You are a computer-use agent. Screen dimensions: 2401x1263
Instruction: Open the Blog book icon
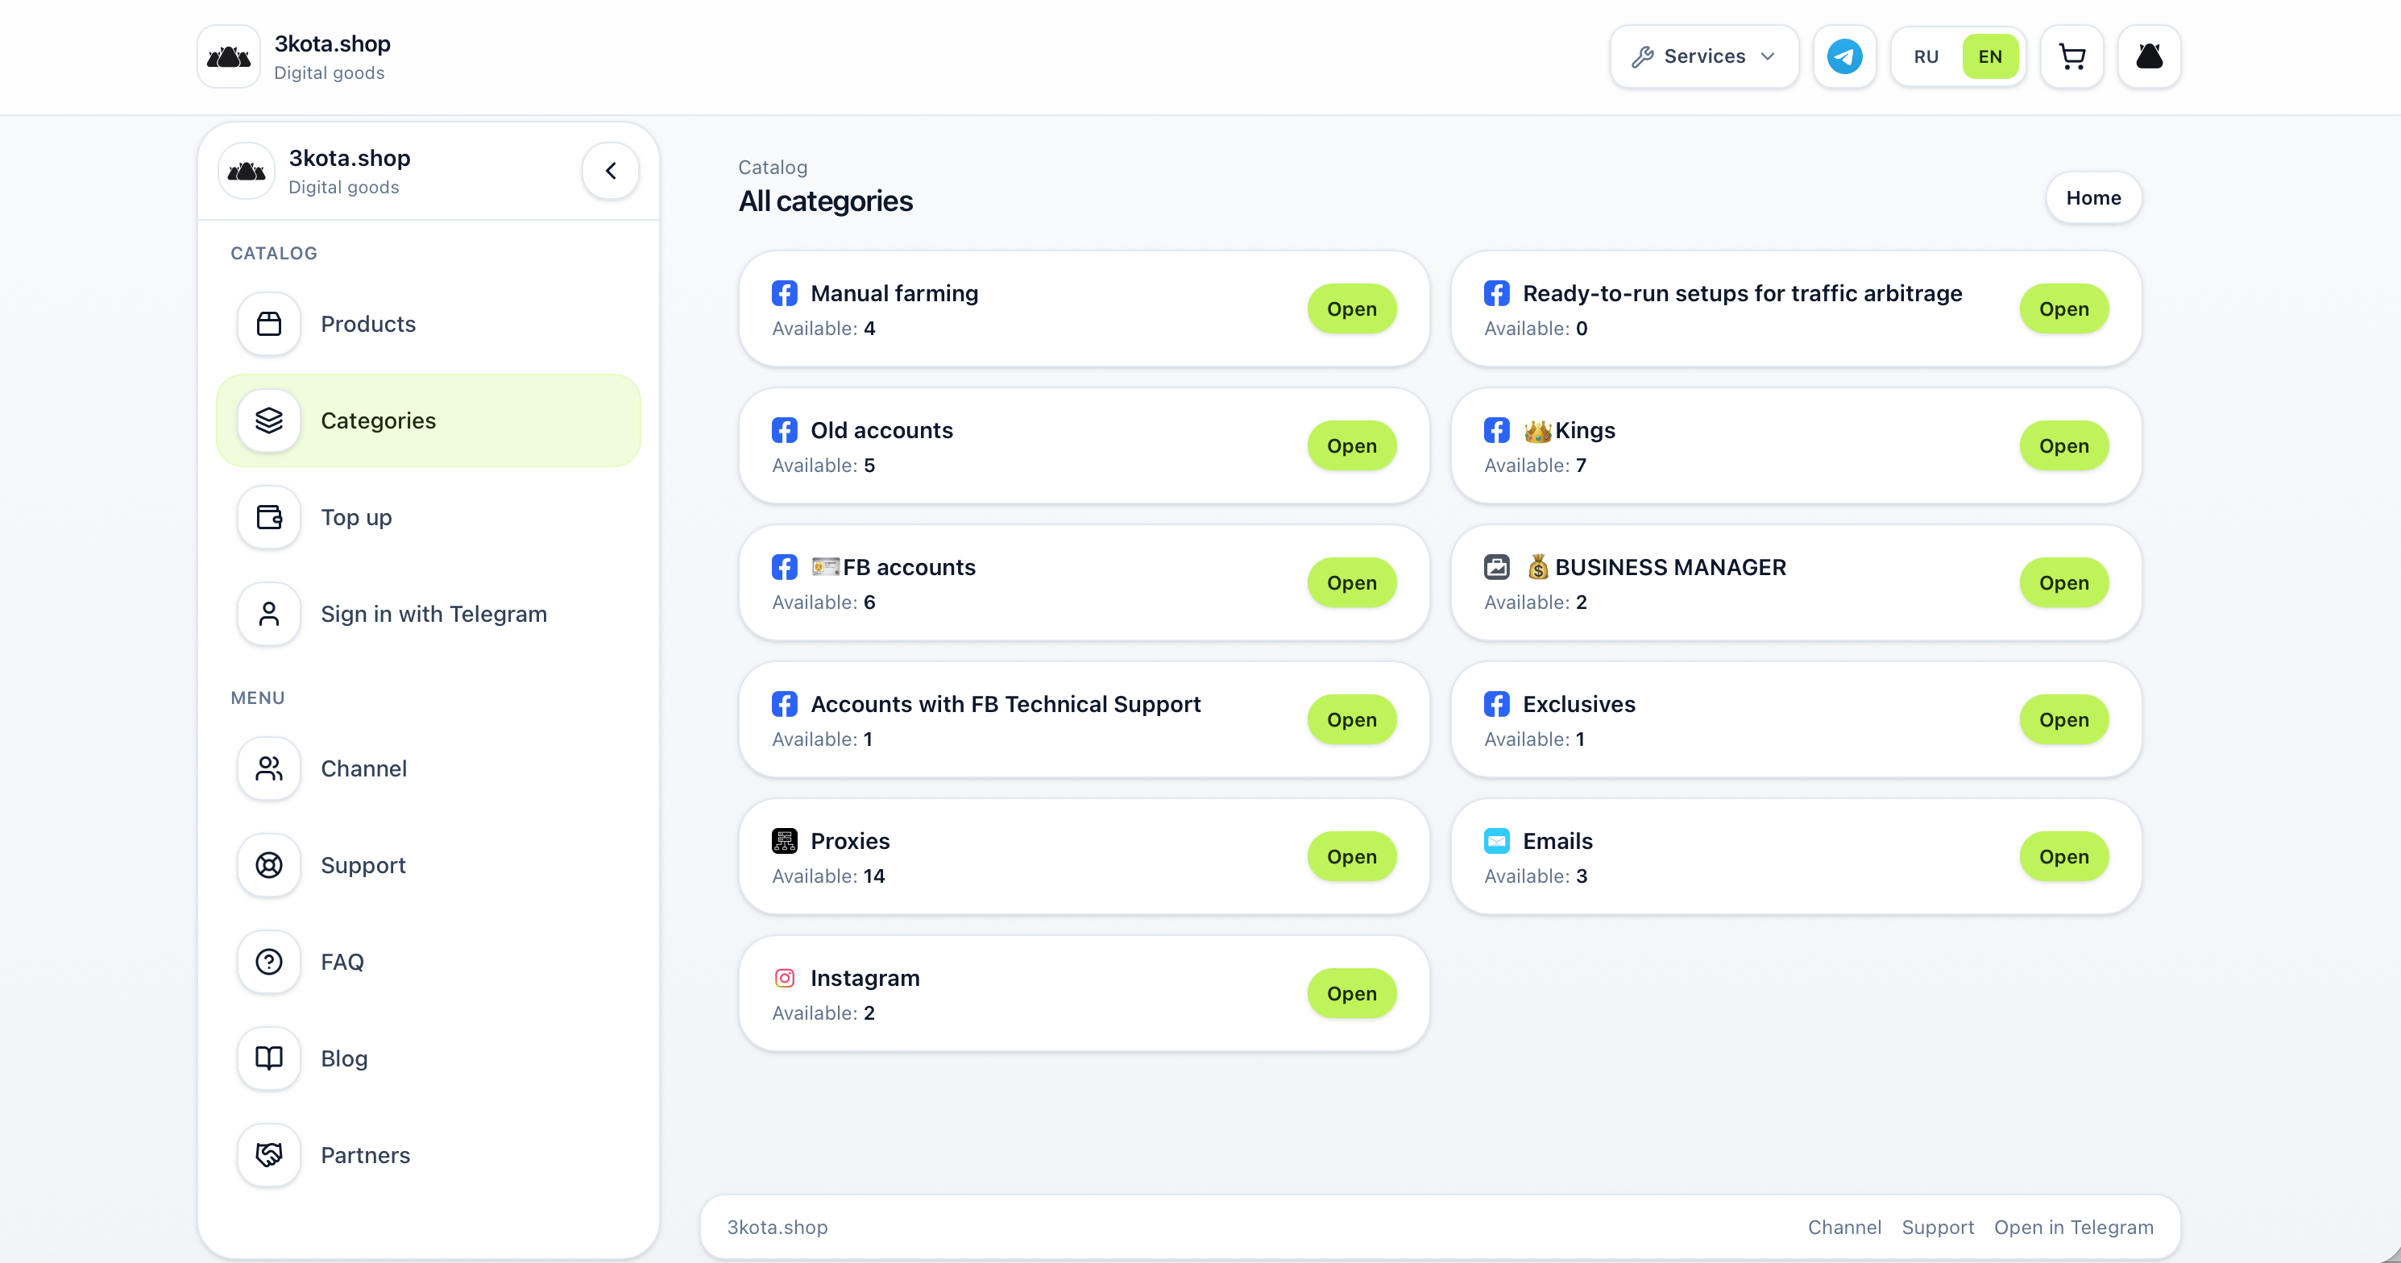pyautogui.click(x=269, y=1058)
